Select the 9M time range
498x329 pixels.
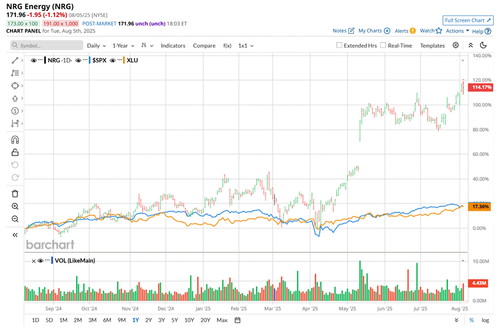click(x=121, y=320)
